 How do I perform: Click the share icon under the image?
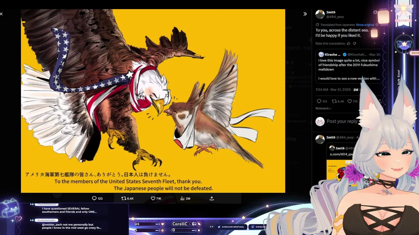[x=211, y=198]
